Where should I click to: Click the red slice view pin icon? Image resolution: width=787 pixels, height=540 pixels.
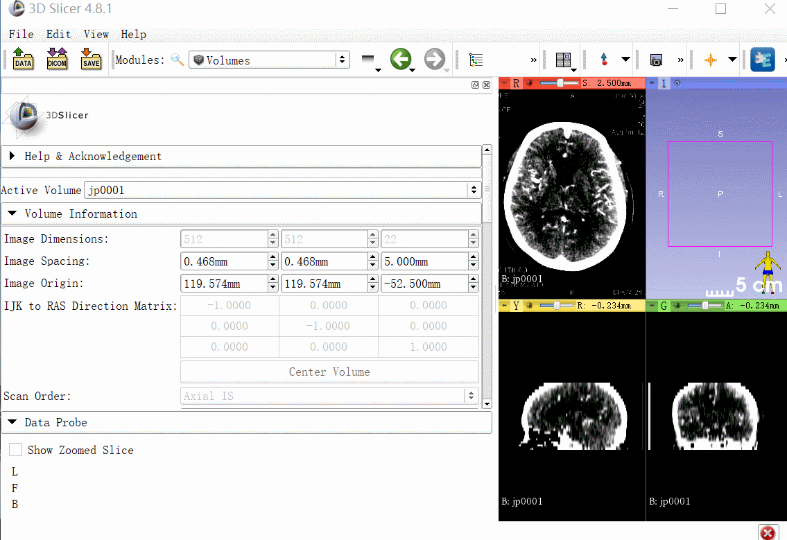click(504, 83)
